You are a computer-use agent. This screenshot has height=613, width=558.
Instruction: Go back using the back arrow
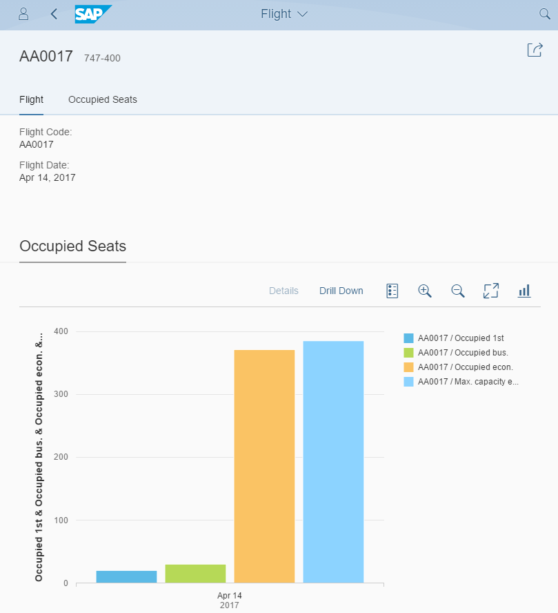click(54, 14)
